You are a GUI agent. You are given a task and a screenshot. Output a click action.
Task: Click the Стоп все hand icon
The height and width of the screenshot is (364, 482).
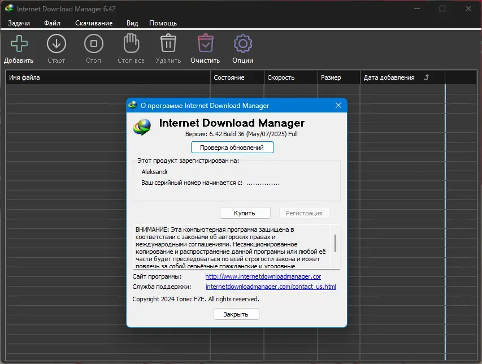(x=131, y=44)
